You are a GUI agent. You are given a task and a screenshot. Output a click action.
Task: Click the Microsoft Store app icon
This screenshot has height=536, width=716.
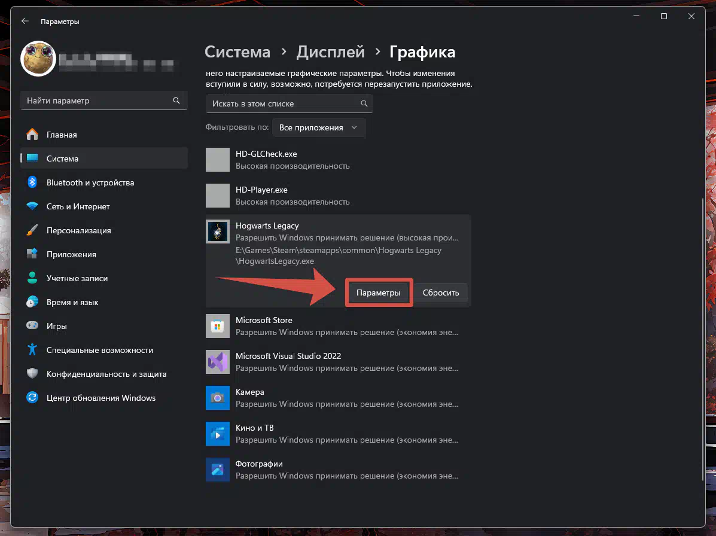click(217, 326)
